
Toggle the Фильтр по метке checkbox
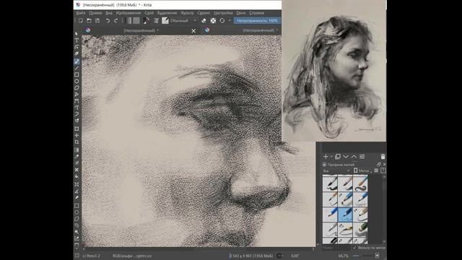click(x=369, y=248)
